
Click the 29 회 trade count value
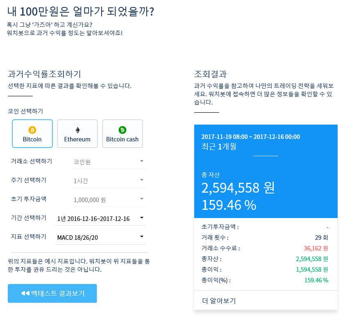tap(322, 237)
